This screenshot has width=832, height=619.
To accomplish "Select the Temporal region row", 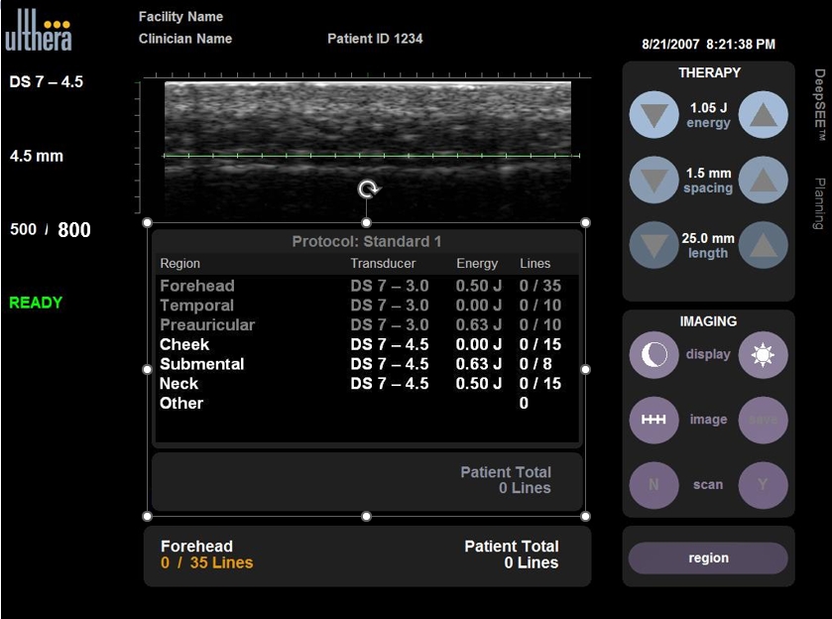I will 366,306.
